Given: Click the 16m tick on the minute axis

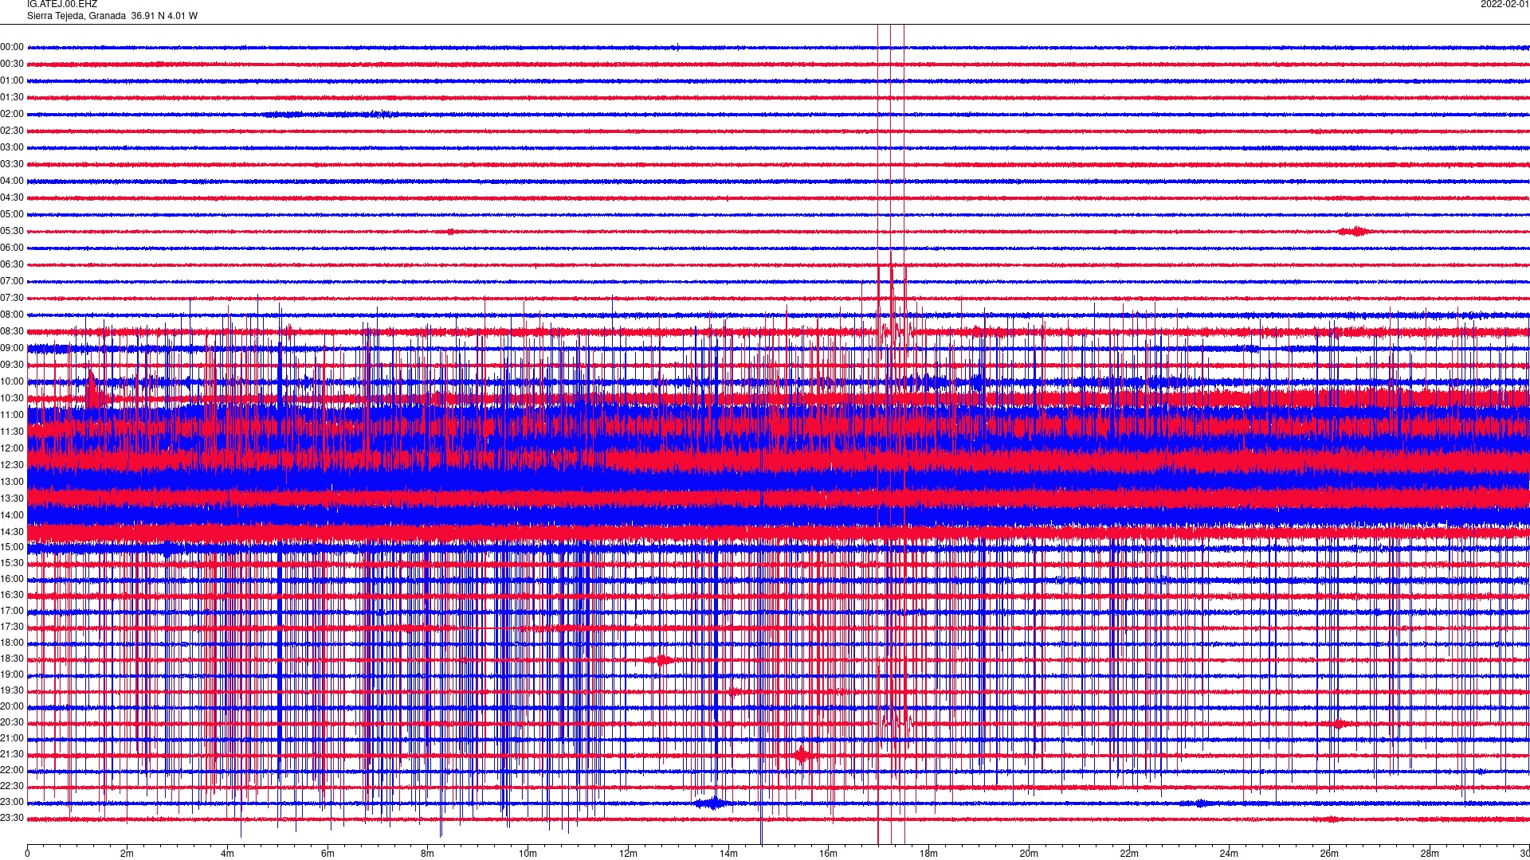Looking at the screenshot, I should 829,854.
